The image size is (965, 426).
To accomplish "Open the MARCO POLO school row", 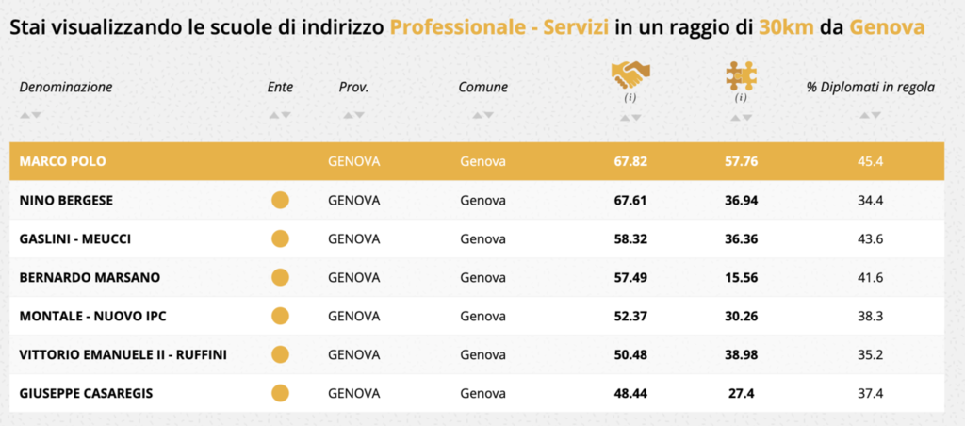I will click(63, 161).
